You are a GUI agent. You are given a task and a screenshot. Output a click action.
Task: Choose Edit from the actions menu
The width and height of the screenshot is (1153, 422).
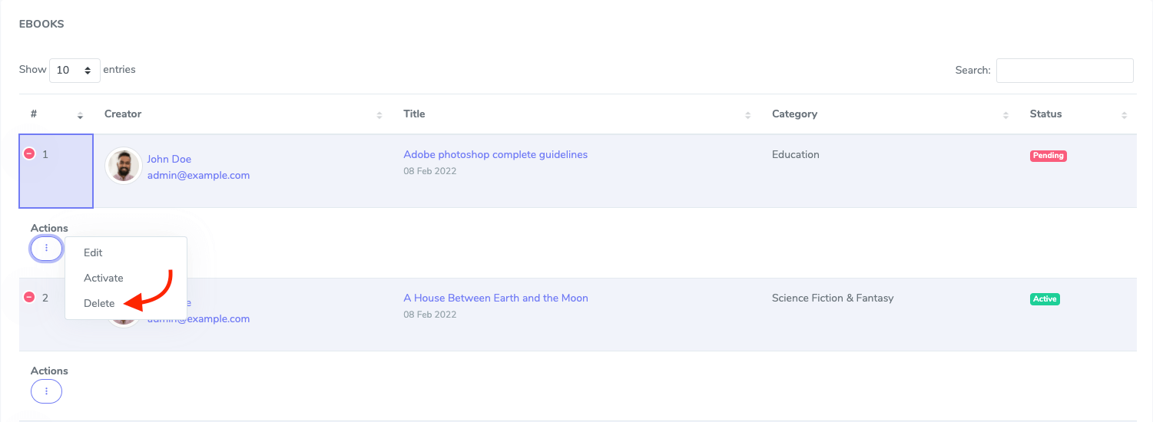93,252
